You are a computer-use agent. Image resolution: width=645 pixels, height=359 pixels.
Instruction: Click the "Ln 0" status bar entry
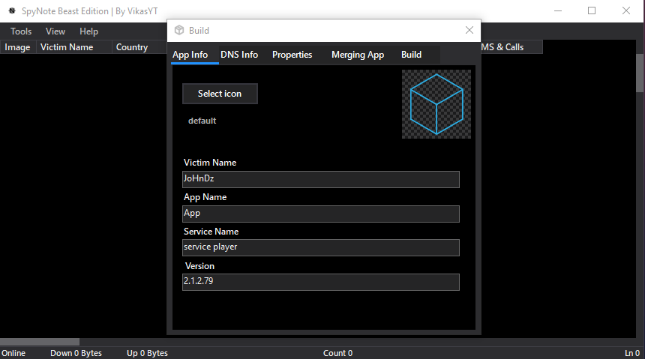(632, 353)
